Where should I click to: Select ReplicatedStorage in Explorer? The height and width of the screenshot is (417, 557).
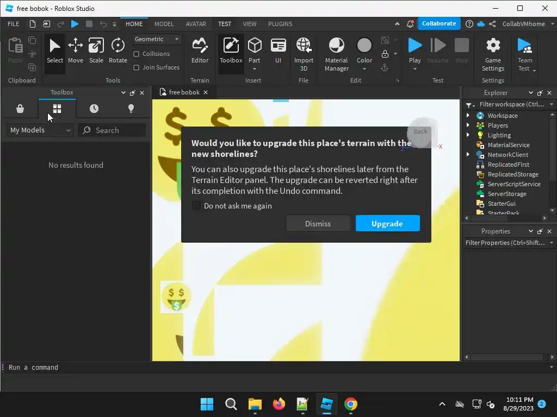pyautogui.click(x=513, y=174)
